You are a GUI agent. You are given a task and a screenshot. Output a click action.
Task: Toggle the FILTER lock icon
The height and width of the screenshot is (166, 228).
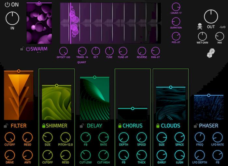(6, 126)
